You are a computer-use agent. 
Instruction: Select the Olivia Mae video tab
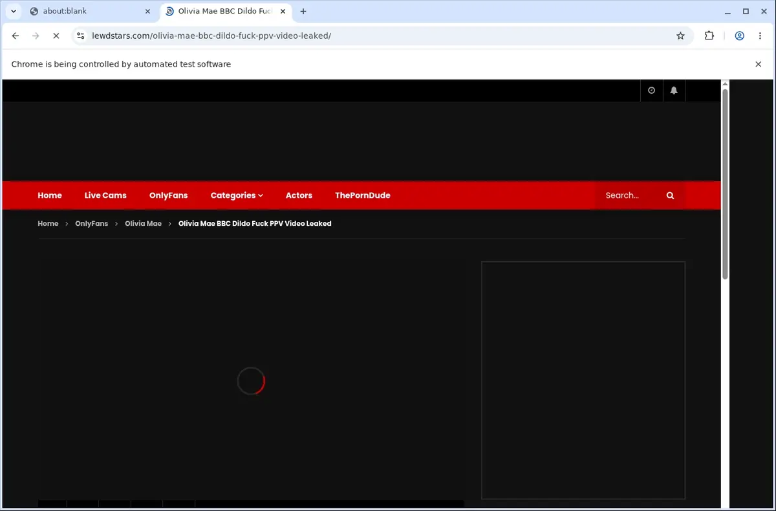point(226,11)
